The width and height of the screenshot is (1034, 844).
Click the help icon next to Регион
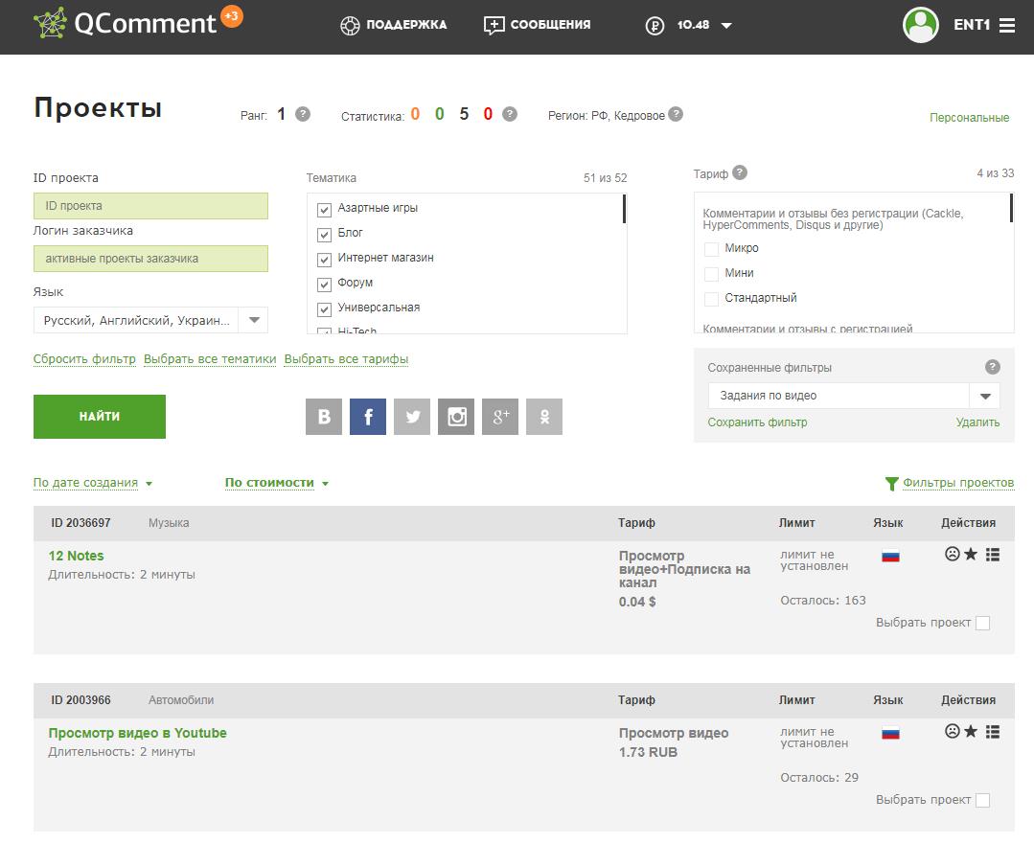pos(676,114)
